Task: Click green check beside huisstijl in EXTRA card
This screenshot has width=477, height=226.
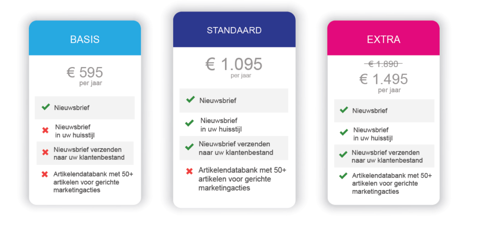Action: point(344,132)
